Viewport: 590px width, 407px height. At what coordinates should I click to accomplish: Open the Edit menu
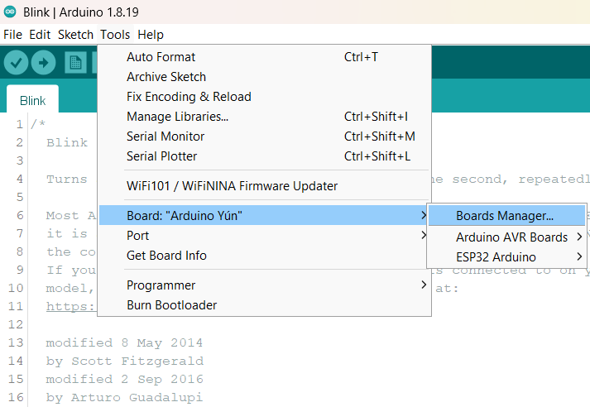click(40, 35)
